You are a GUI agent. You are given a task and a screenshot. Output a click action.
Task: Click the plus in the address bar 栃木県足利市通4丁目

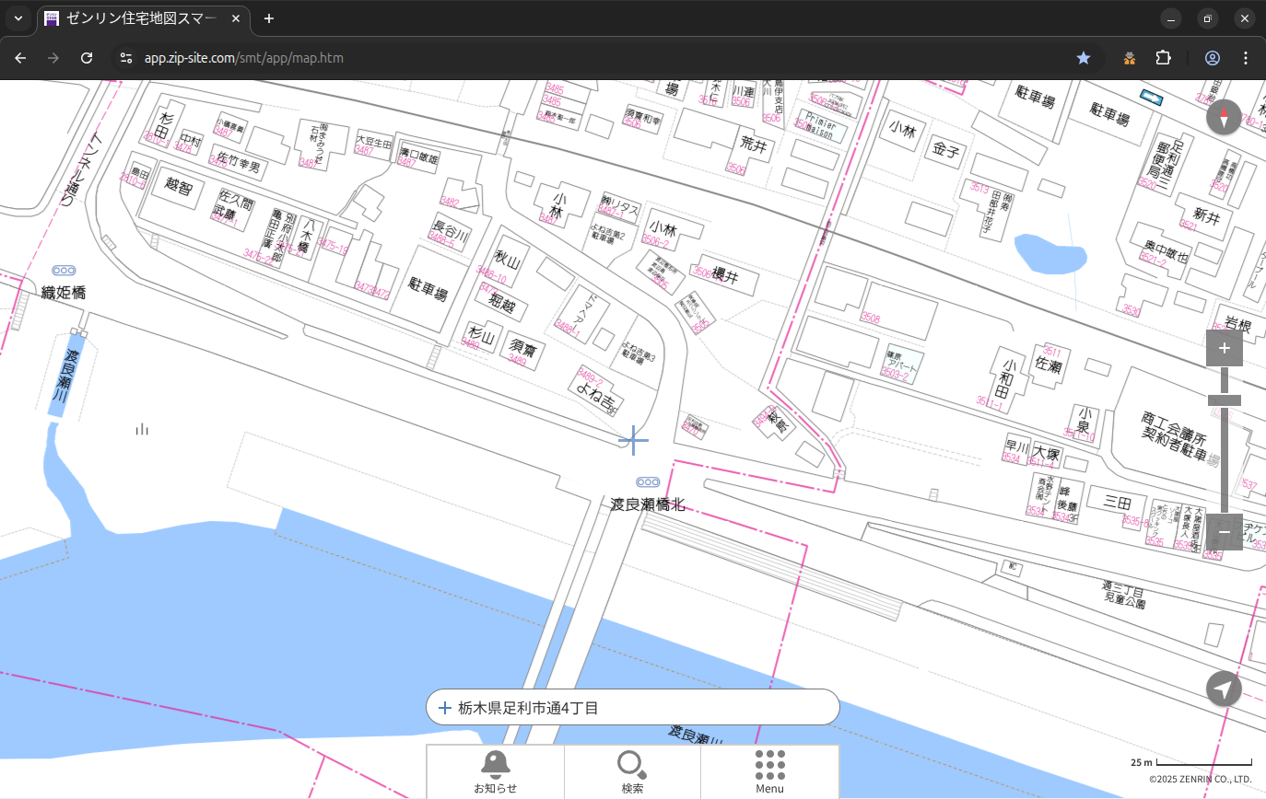[x=445, y=708]
